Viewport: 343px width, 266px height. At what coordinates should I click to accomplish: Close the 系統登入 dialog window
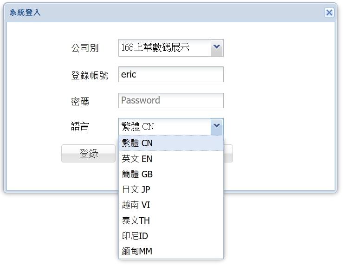point(329,13)
